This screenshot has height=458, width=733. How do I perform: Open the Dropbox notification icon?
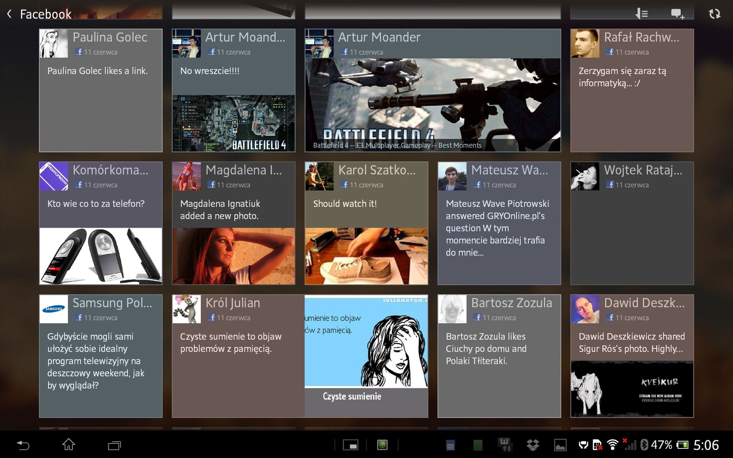click(x=533, y=445)
